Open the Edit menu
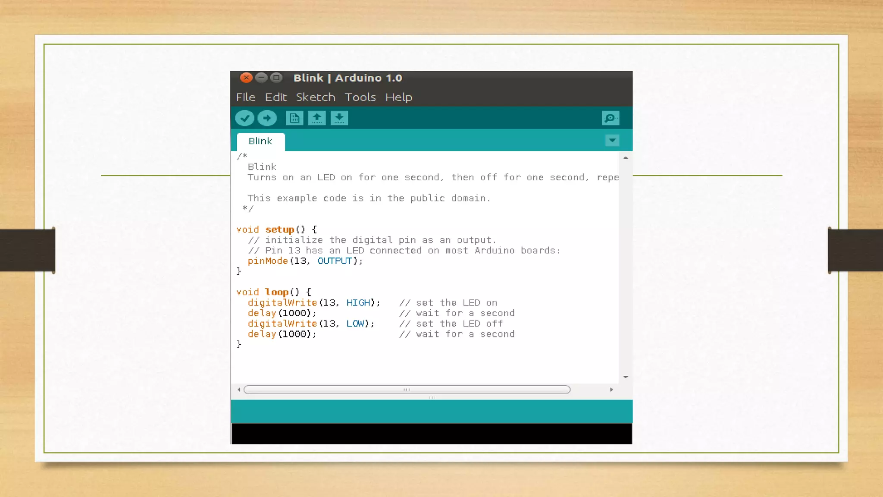Viewport: 883px width, 497px height. [x=276, y=98]
